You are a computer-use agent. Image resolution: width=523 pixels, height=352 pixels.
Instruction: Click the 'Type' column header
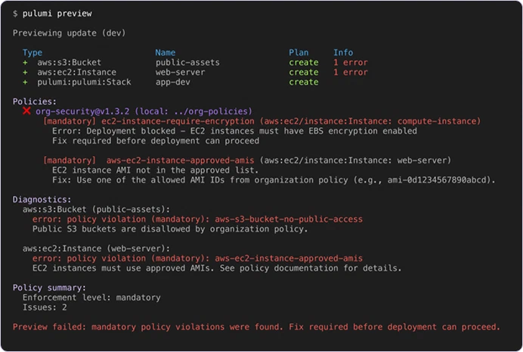(32, 53)
